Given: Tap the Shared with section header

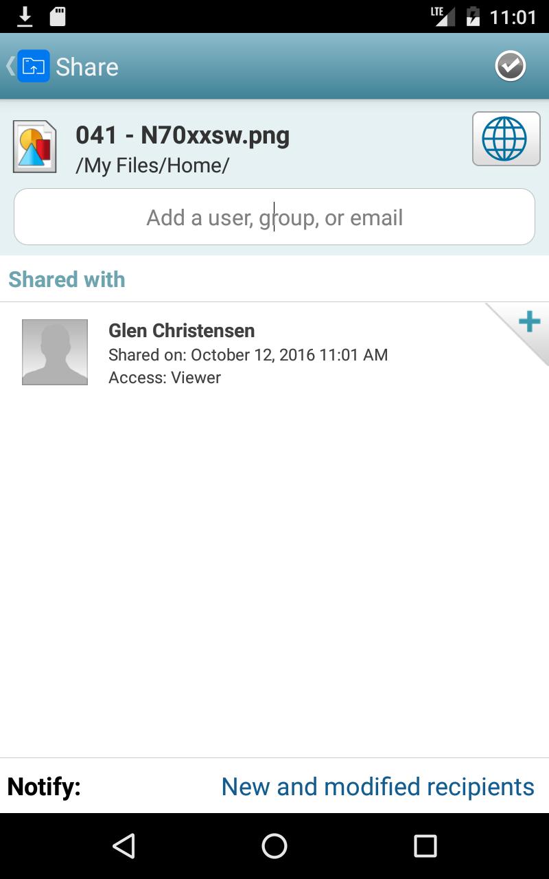Looking at the screenshot, I should [67, 279].
